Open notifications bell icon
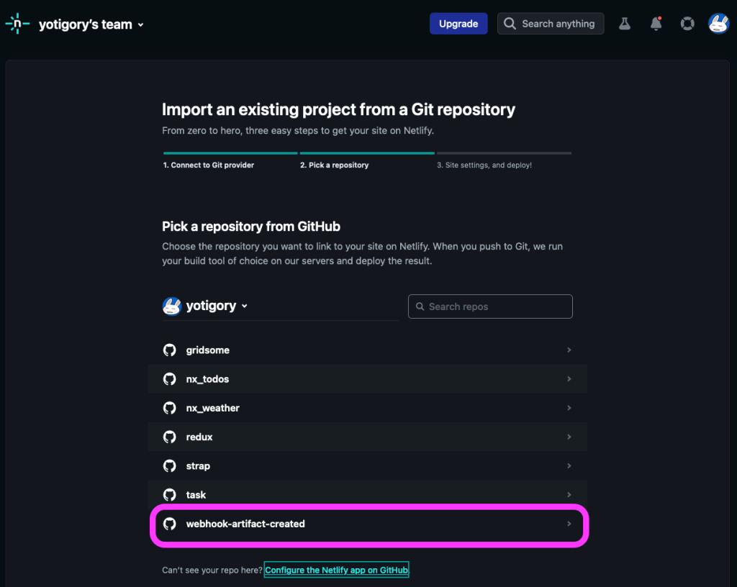The width and height of the screenshot is (737, 587). click(x=656, y=24)
